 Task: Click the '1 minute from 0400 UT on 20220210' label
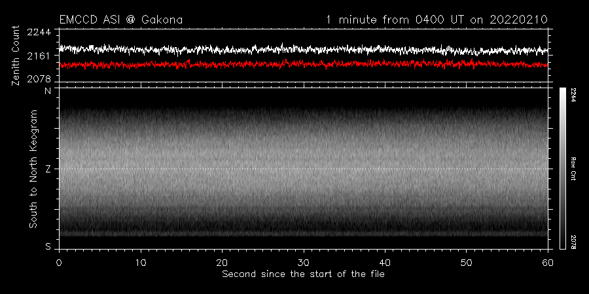point(437,20)
